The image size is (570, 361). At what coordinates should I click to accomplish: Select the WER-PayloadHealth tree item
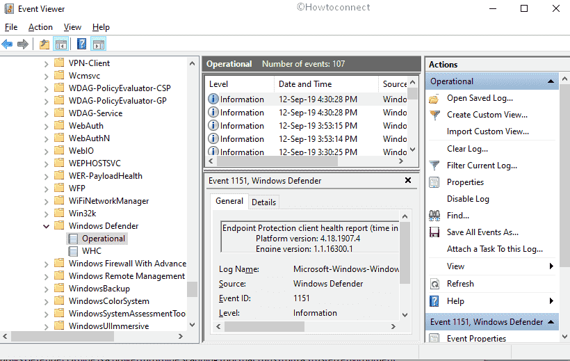click(106, 176)
